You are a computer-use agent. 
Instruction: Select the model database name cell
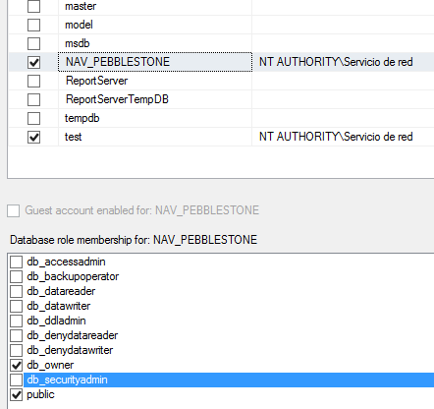tap(155, 25)
